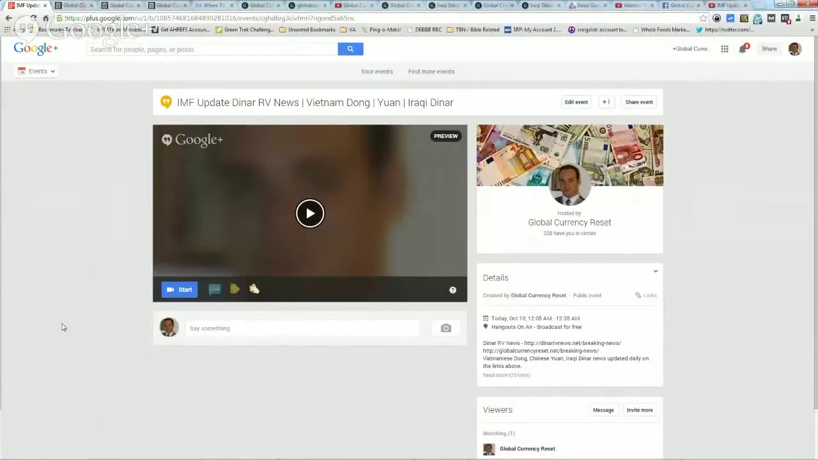Open the Apps shortcut in the bookmarks bar
818x460 pixels.
click(15, 29)
